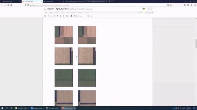
Task: Open Windows taskbar search
Action: 7,108
